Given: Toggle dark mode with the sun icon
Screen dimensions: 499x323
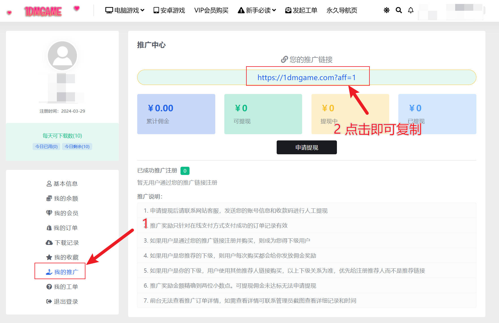Looking at the screenshot, I should [386, 10].
